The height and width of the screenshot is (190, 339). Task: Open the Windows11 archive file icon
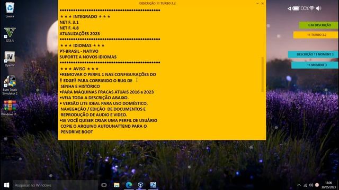tap(10, 108)
